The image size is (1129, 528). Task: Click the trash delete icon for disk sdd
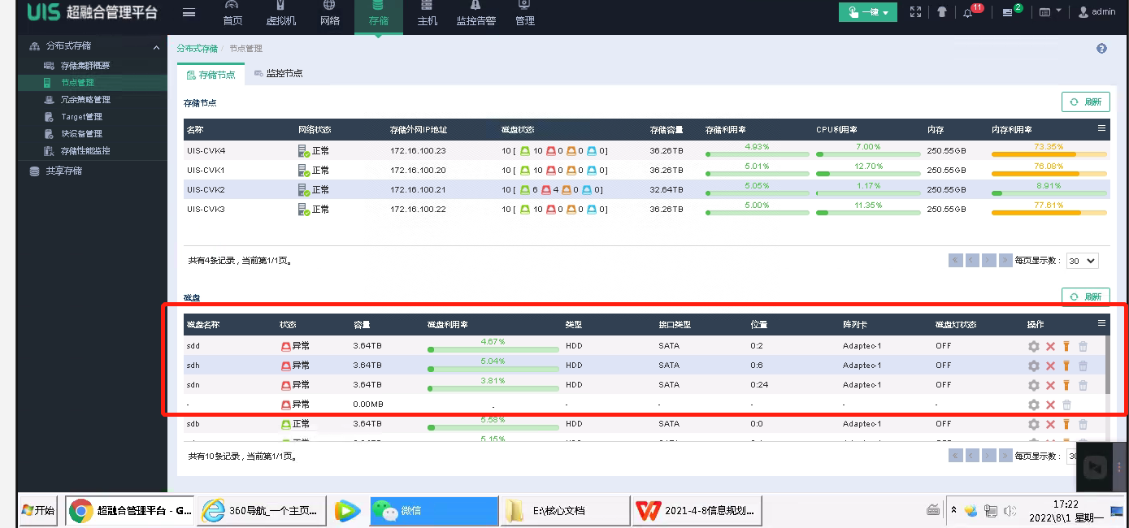point(1083,346)
